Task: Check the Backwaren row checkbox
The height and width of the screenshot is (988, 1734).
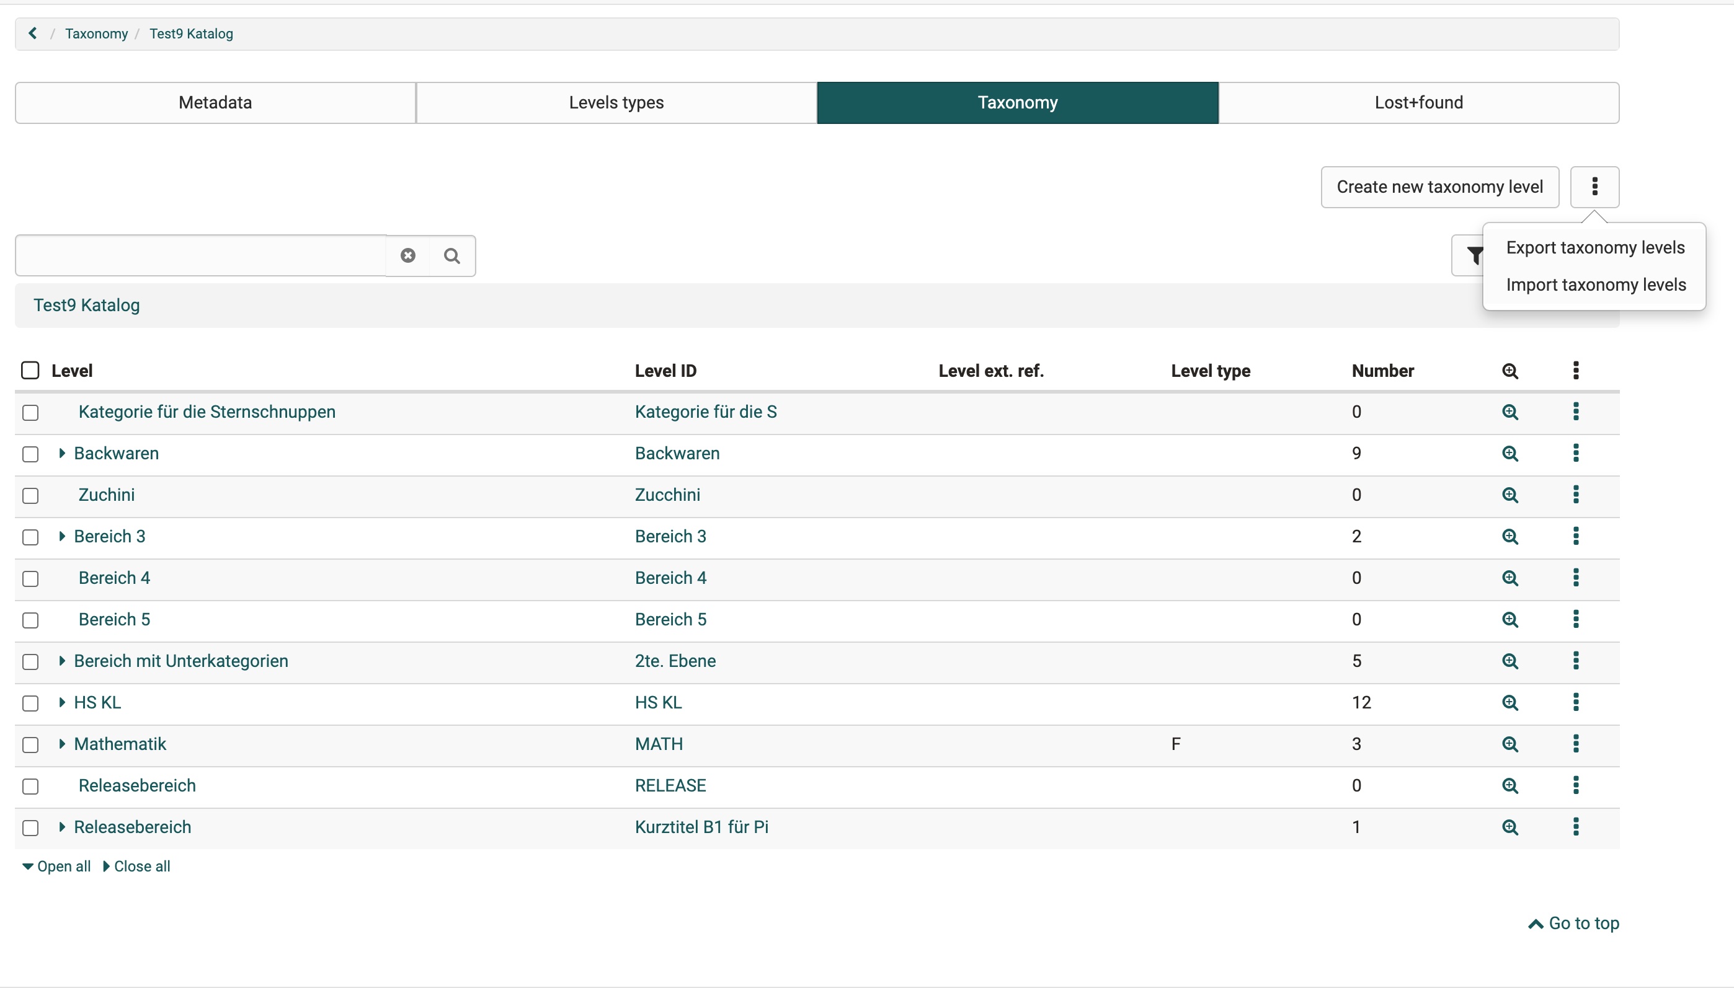Action: point(30,454)
